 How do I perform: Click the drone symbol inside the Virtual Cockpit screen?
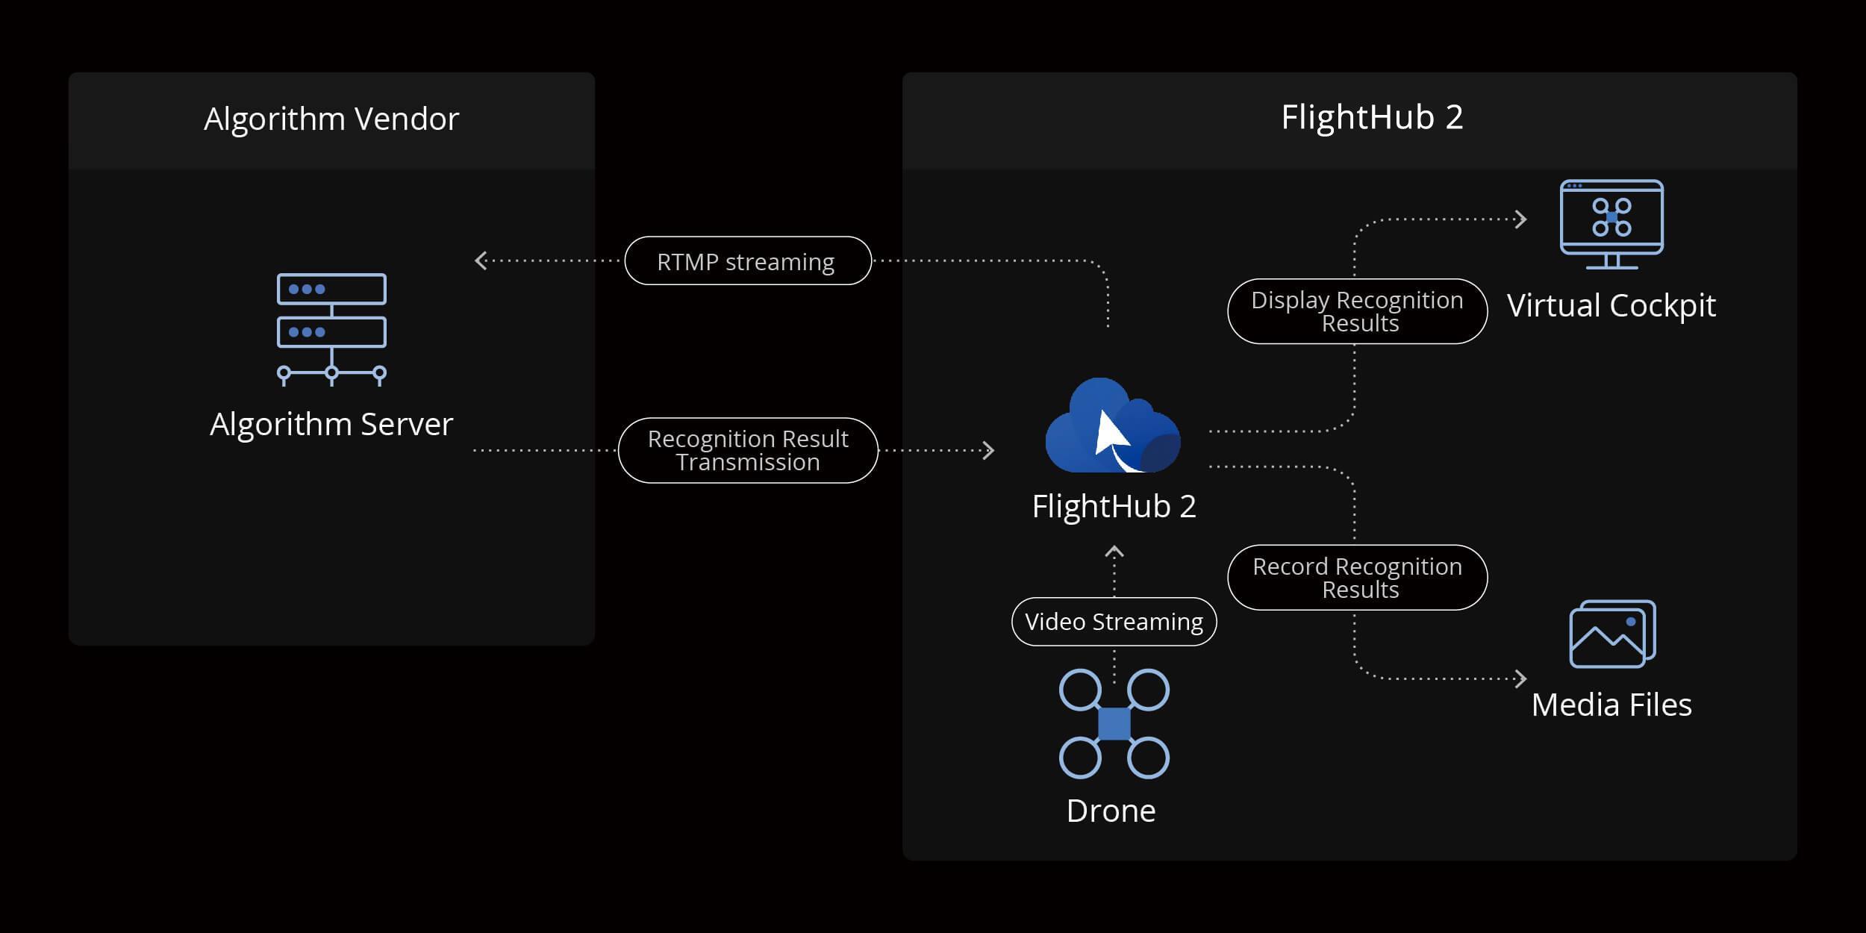click(1612, 216)
